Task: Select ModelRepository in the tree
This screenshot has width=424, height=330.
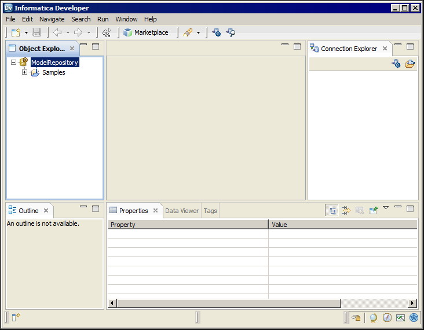Action: [x=55, y=63]
